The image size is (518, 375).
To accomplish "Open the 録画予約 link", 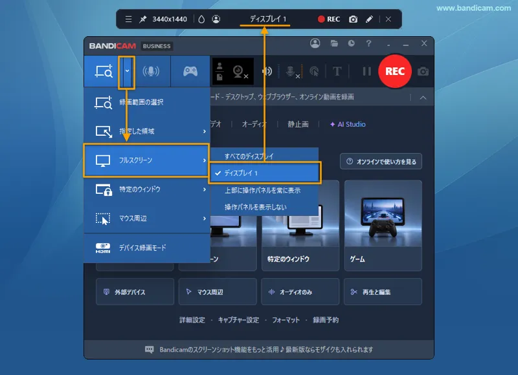I will tap(326, 320).
